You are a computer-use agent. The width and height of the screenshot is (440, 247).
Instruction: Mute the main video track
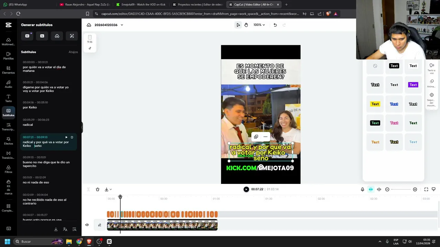click(87, 225)
